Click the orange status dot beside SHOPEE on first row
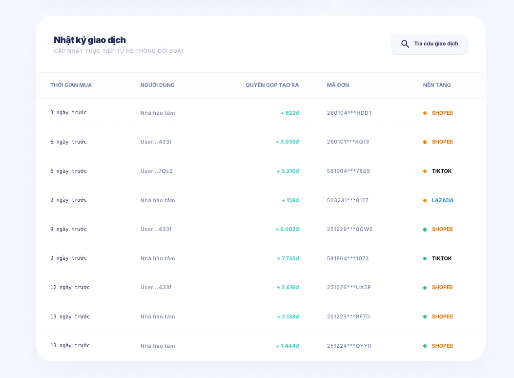 pyautogui.click(x=425, y=113)
